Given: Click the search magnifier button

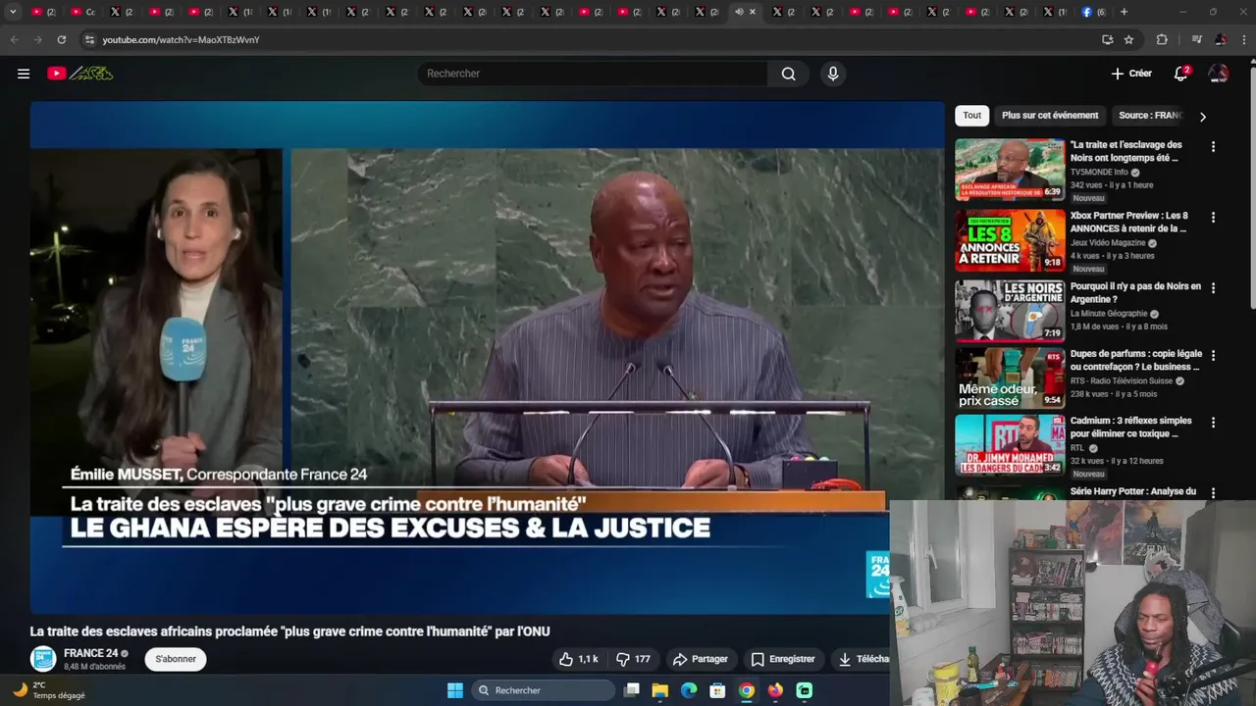Looking at the screenshot, I should click(788, 74).
